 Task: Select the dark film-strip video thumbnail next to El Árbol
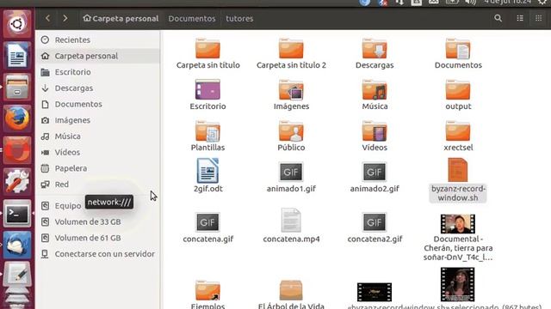(x=375, y=292)
